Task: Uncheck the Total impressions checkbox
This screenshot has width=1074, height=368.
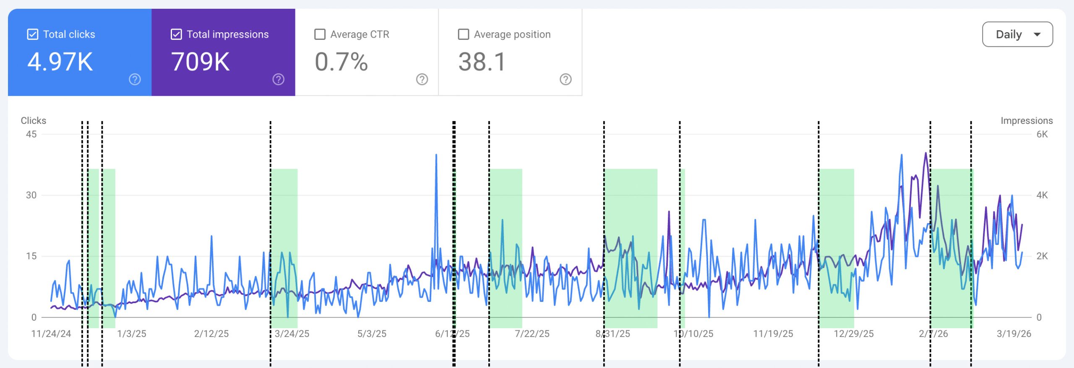Action: tap(176, 34)
